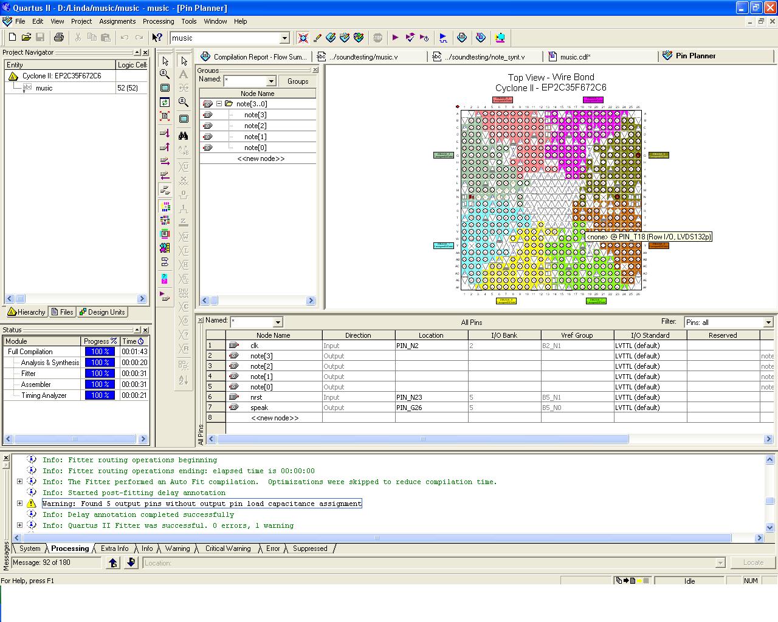Click the Save floppy disk icon
This screenshot has width=778, height=622.
pos(40,38)
